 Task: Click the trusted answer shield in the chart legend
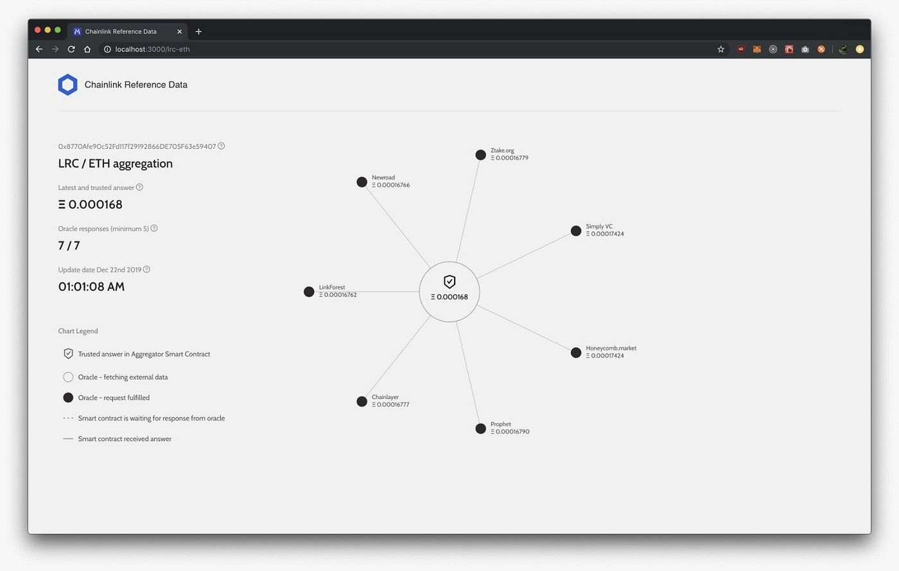68,353
